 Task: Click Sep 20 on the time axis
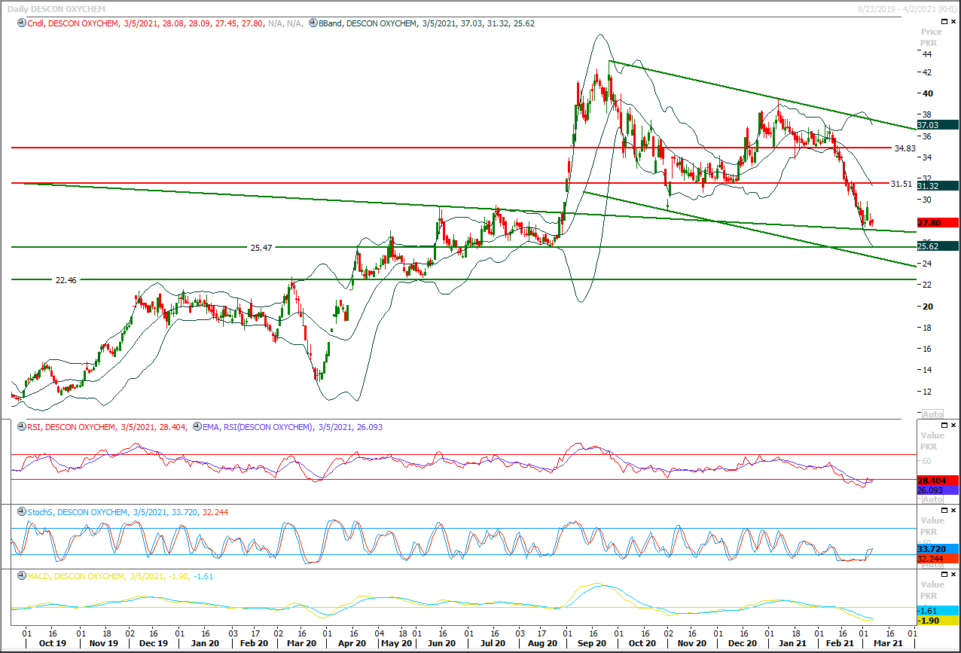pyautogui.click(x=592, y=644)
